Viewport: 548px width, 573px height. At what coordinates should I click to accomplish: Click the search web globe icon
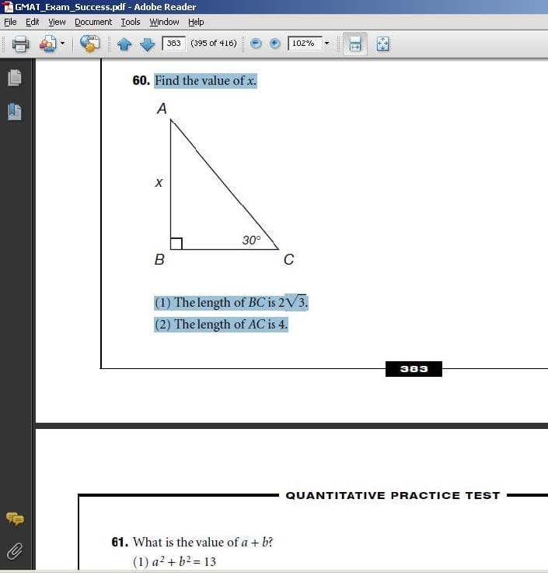pyautogui.click(x=89, y=44)
